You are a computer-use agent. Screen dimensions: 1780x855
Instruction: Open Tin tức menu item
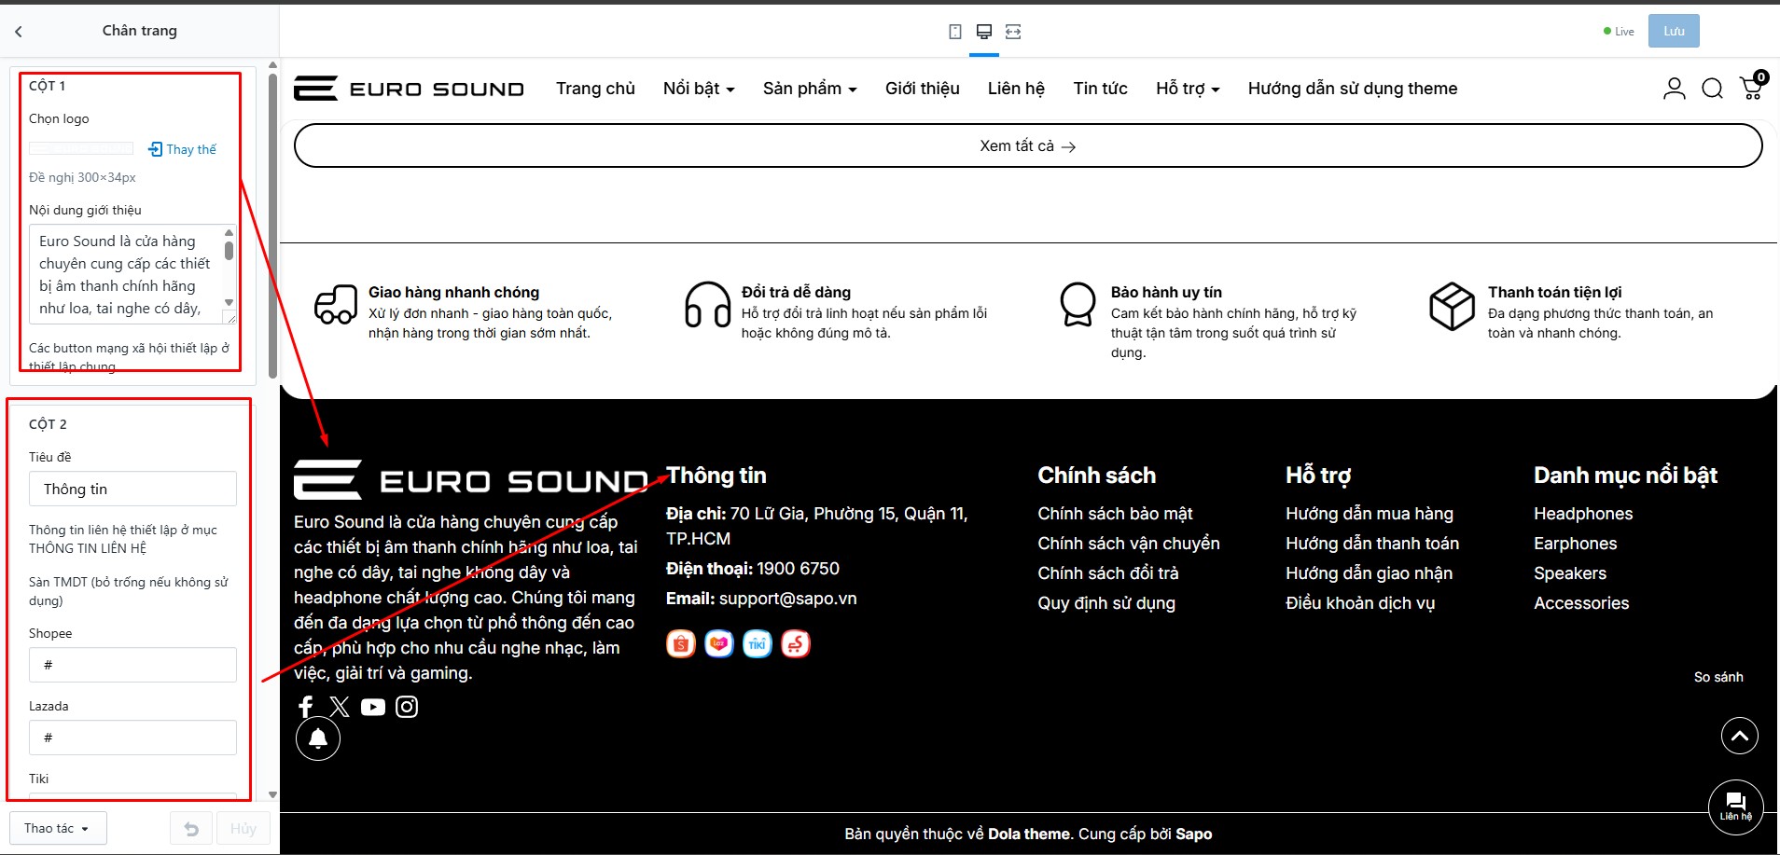pyautogui.click(x=1100, y=89)
